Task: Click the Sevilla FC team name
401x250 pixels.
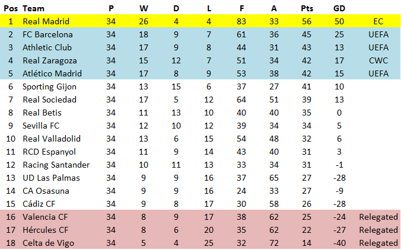Action: [x=41, y=126]
